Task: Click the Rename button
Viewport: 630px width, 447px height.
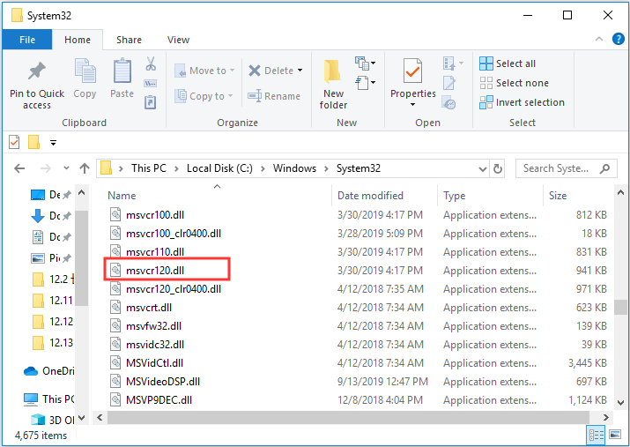Action: [274, 96]
